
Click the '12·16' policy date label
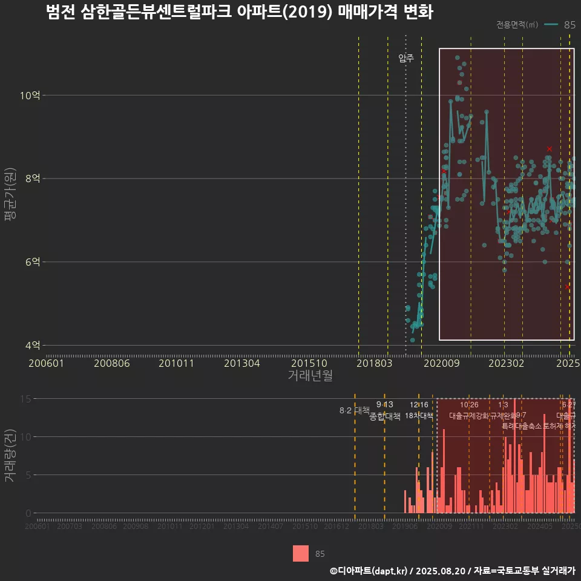419,405
